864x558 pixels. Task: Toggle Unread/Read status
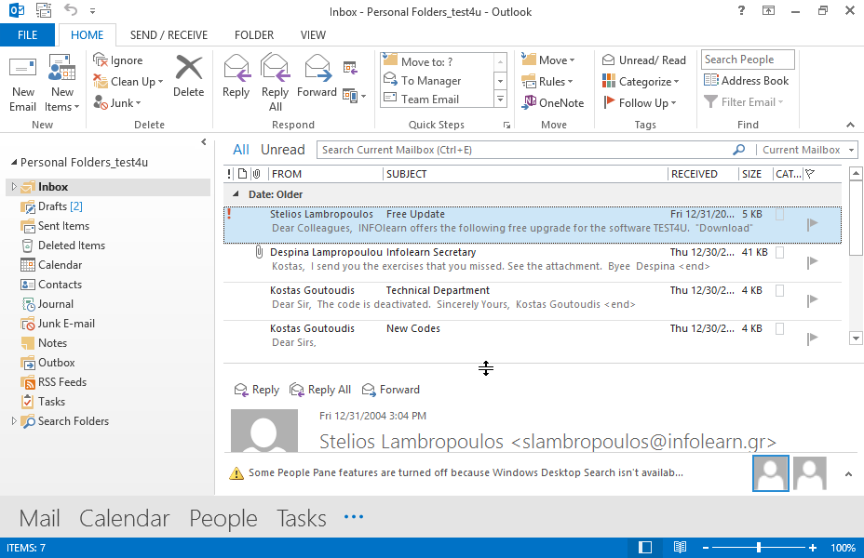(643, 60)
